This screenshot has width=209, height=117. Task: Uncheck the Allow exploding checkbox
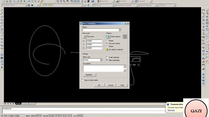107,60
